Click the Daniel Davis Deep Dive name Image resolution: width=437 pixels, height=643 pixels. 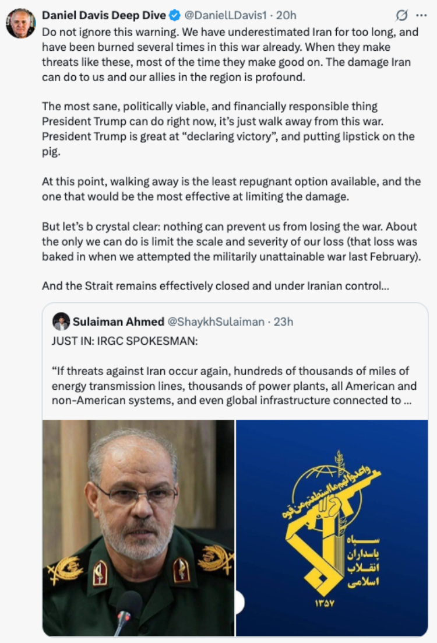[x=104, y=16]
